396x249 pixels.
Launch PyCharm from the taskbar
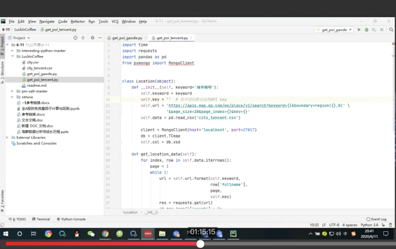click(233, 233)
